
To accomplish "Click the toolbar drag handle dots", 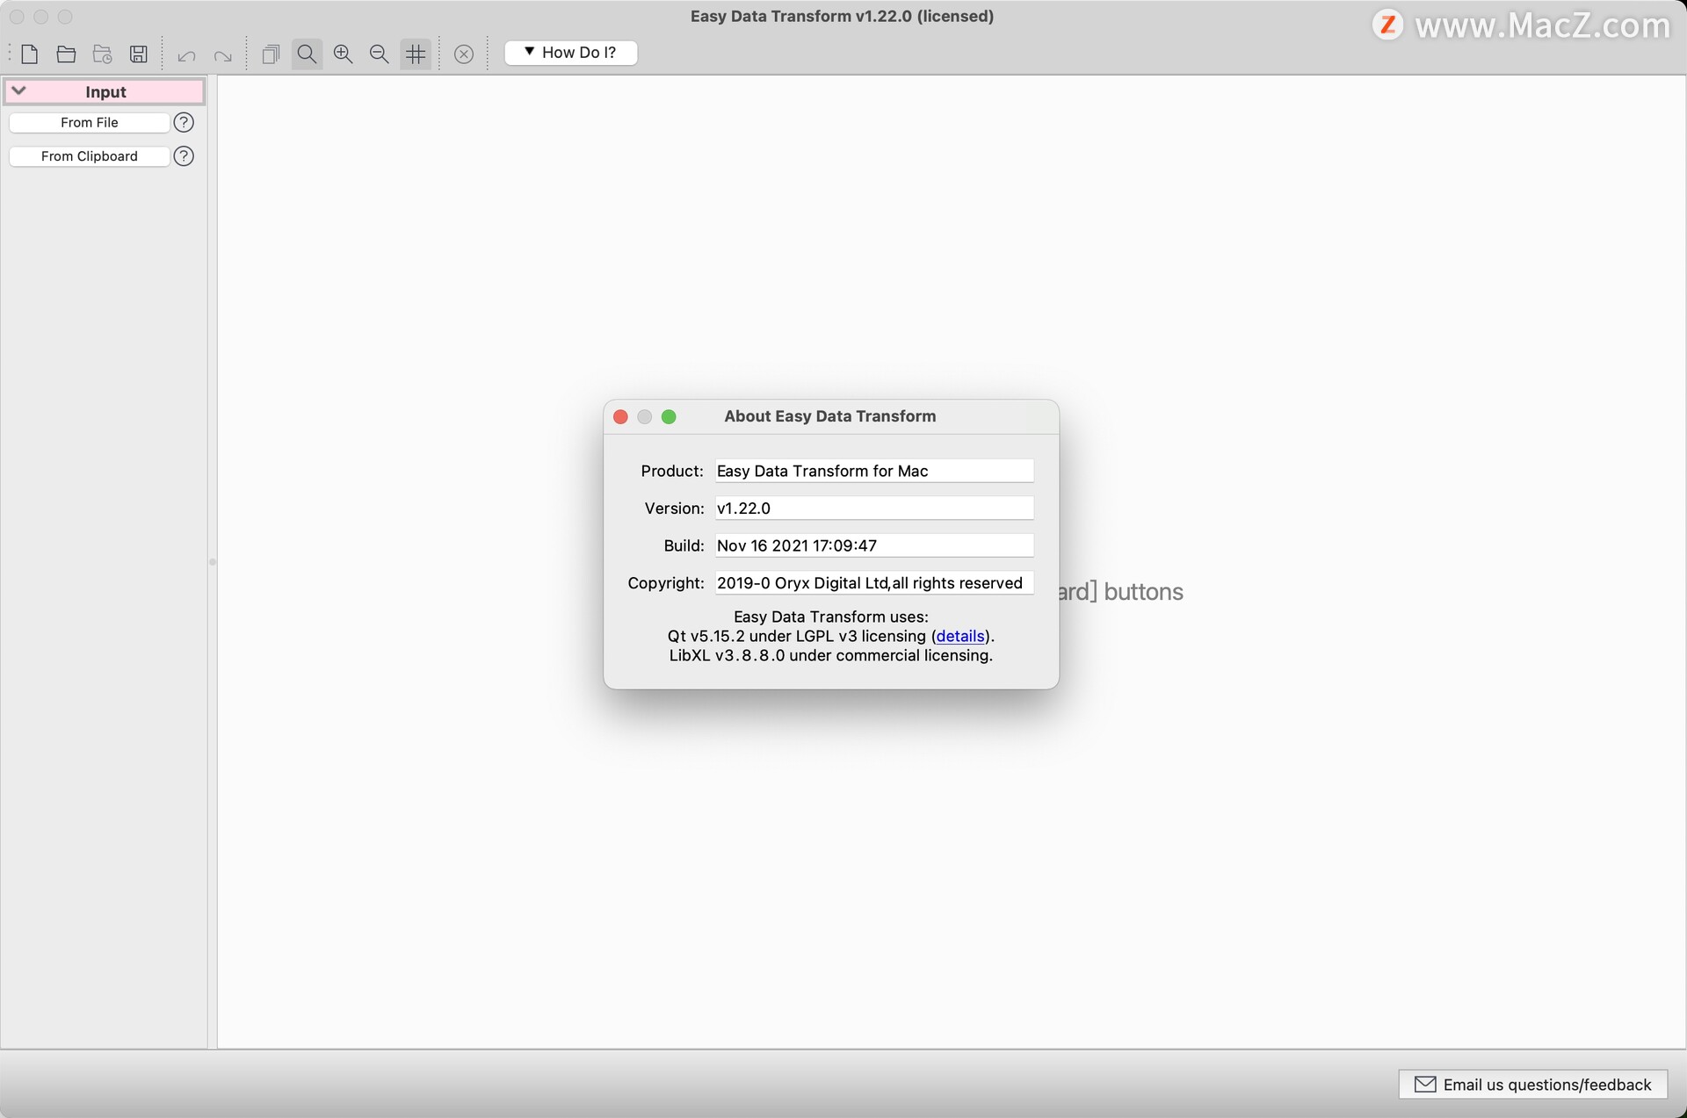I will tap(10, 54).
